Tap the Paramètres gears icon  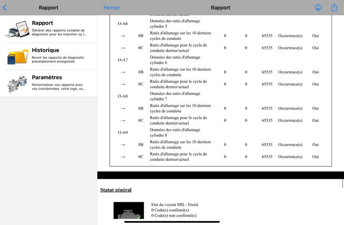pos(17,84)
